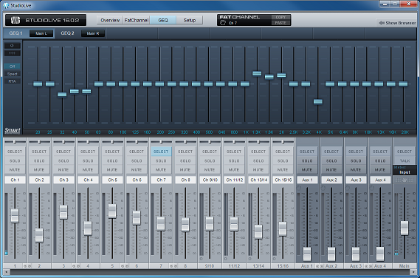This screenshot has width=420, height=278.
Task: Click the Ch 13/14 name field
Action: point(258,180)
